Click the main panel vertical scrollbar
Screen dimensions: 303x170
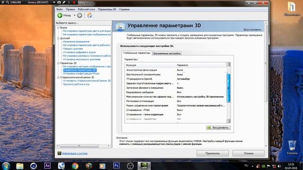[x=266, y=63]
